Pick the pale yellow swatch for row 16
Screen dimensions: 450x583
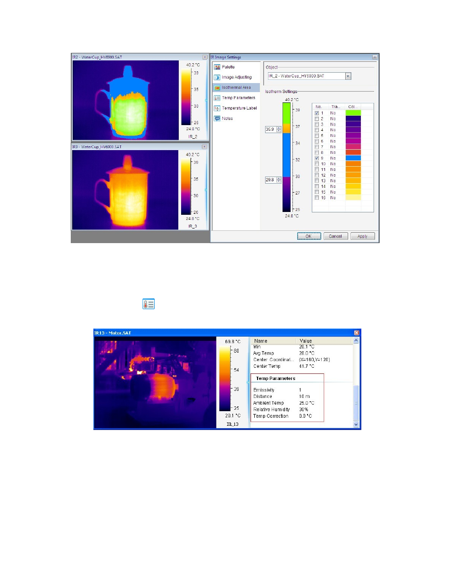point(353,198)
